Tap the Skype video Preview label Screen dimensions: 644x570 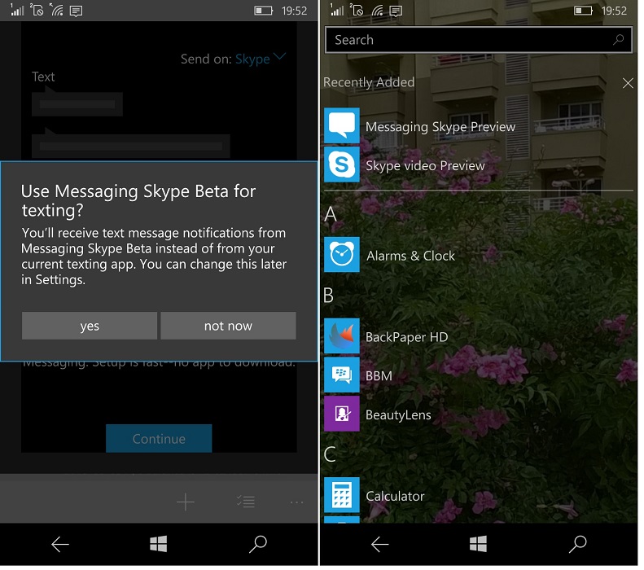point(427,167)
